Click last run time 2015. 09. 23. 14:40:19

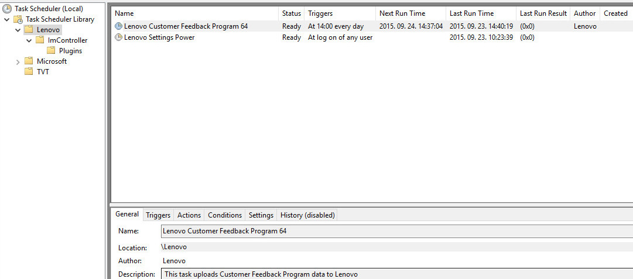click(481, 26)
